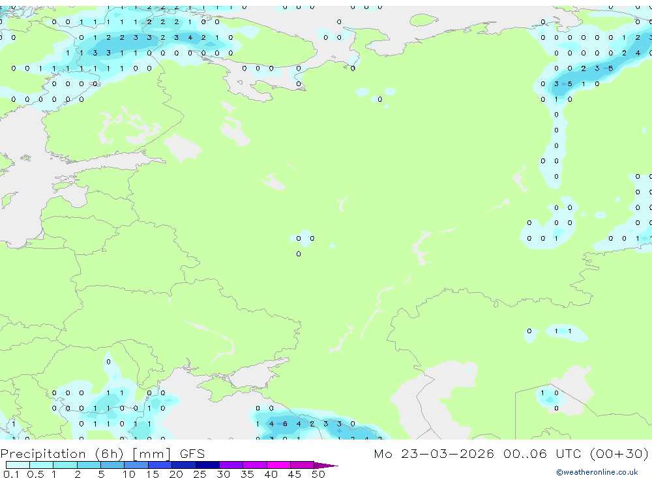Pick the 40–45 mm magenta legend swatch
The height and width of the screenshot is (478, 652).
click(278, 465)
